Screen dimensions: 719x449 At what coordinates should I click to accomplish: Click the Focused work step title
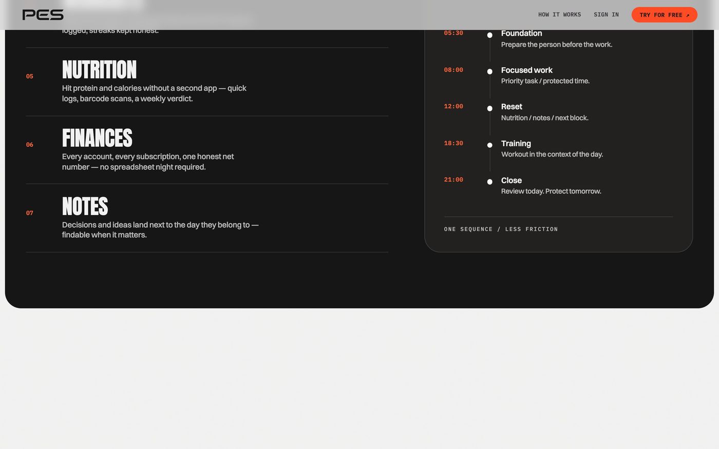(527, 70)
